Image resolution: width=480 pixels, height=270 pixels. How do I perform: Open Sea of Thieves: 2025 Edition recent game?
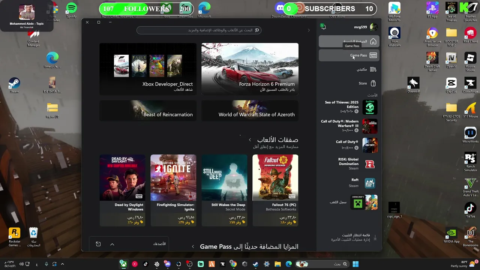tap(349, 107)
